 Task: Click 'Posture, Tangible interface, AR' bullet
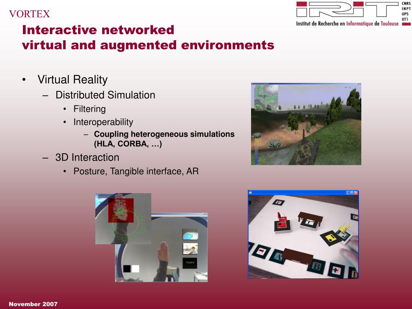click(x=136, y=171)
